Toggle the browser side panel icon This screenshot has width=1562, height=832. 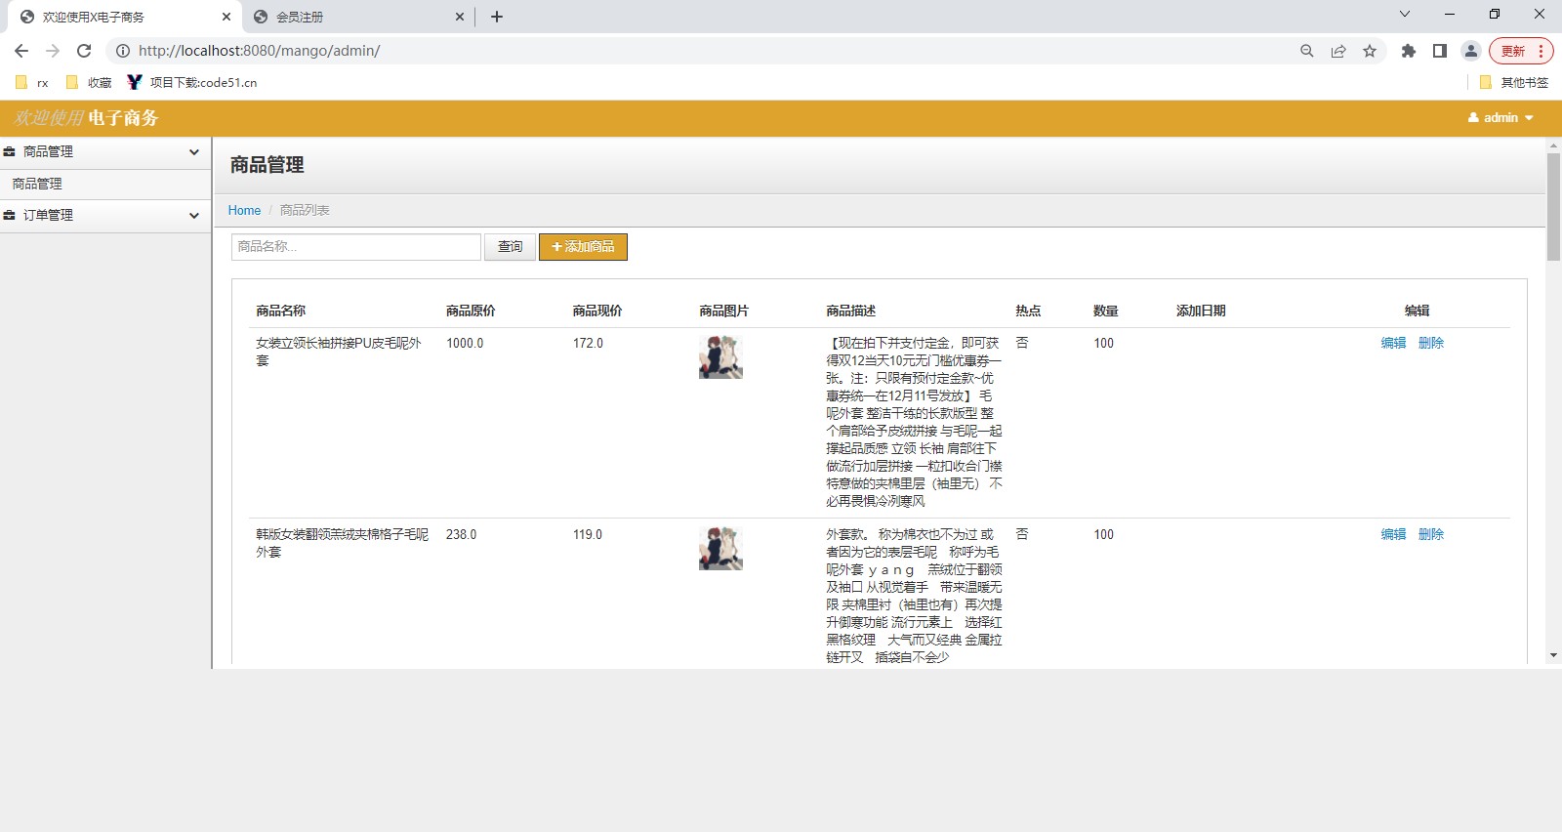tap(1440, 51)
